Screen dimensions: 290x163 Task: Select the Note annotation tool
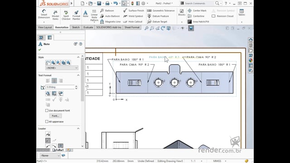(86, 14)
